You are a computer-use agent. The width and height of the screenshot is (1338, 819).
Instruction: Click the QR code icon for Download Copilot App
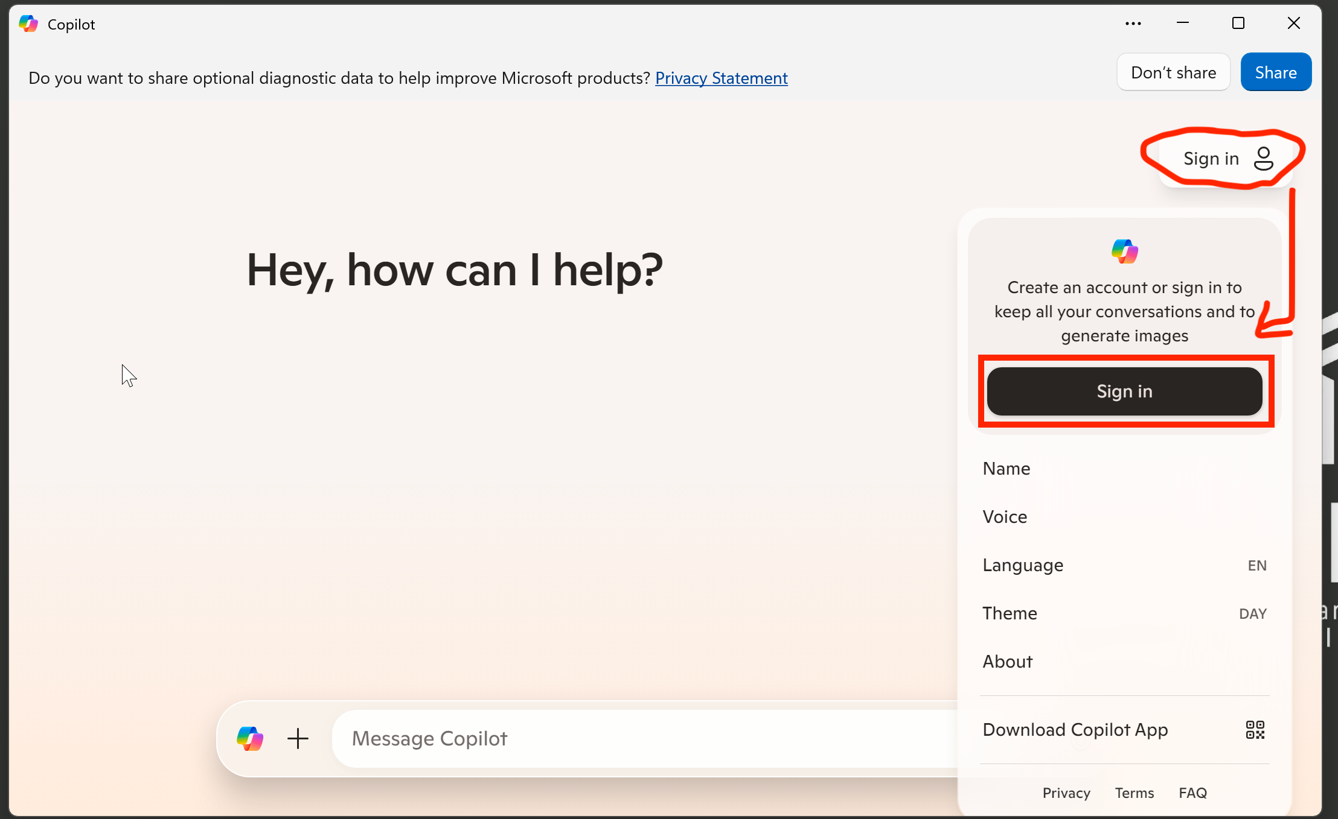pos(1255,730)
